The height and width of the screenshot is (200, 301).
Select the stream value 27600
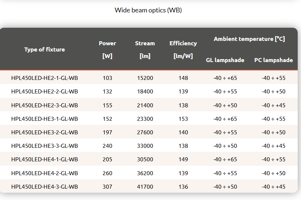pyautogui.click(x=145, y=132)
